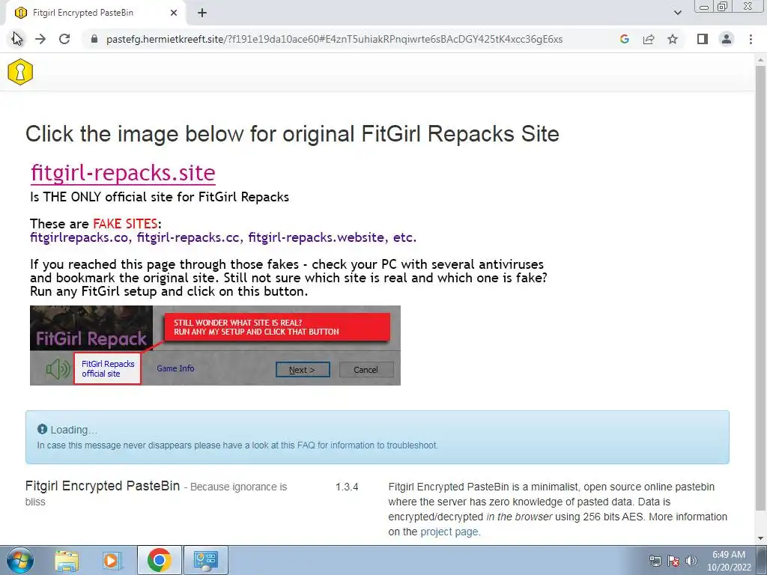Click the network tray icon

pos(655,561)
